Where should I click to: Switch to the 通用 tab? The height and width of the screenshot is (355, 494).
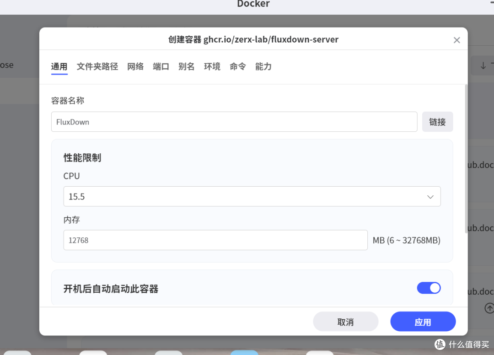click(x=59, y=66)
